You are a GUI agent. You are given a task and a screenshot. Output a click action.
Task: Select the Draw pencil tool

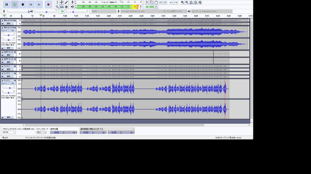66,2
